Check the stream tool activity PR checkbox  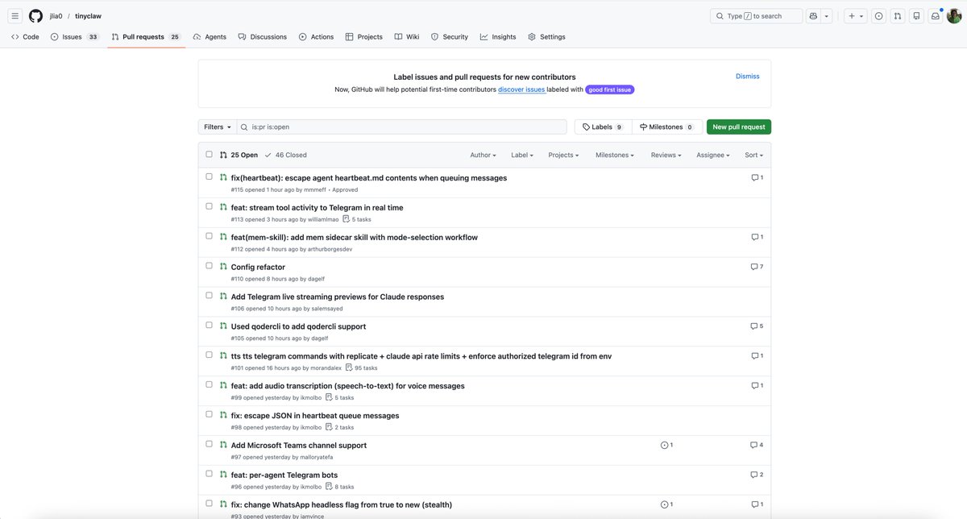(x=209, y=206)
